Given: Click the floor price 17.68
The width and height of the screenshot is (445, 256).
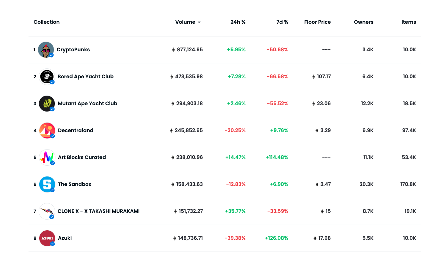Looking at the screenshot, I should pyautogui.click(x=324, y=238).
